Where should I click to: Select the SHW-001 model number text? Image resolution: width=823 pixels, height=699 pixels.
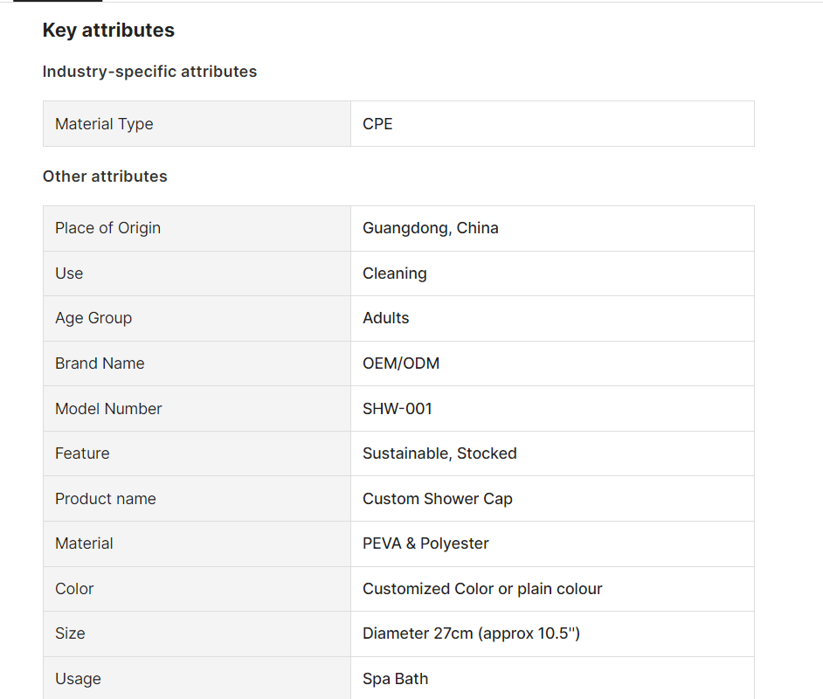click(x=398, y=409)
